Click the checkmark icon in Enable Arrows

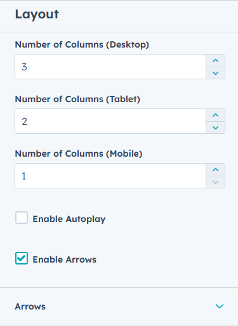(22, 258)
